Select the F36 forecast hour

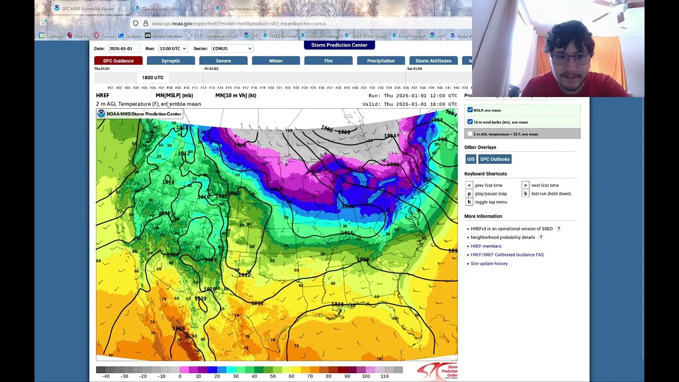click(x=406, y=88)
